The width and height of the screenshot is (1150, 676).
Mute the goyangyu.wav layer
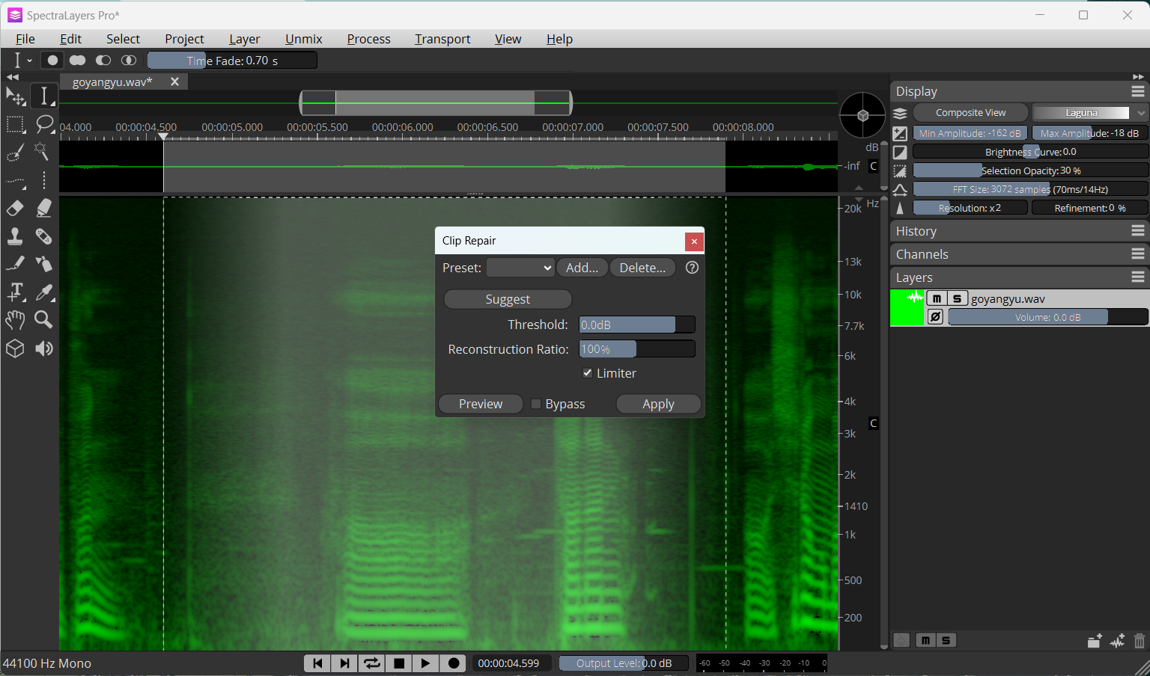(937, 298)
